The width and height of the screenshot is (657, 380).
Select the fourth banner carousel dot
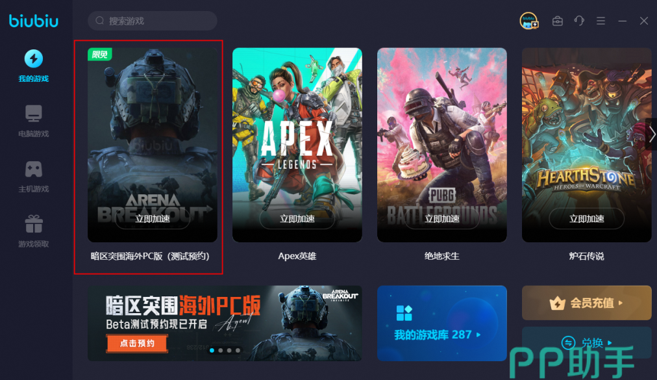pyautogui.click(x=238, y=350)
